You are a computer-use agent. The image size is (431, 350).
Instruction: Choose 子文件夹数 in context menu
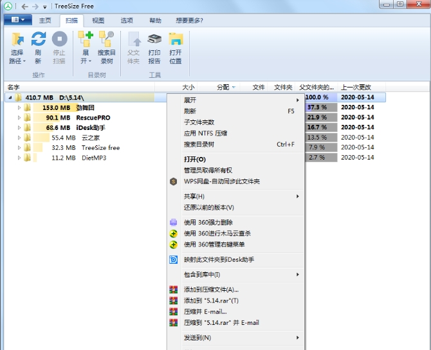tap(236, 122)
